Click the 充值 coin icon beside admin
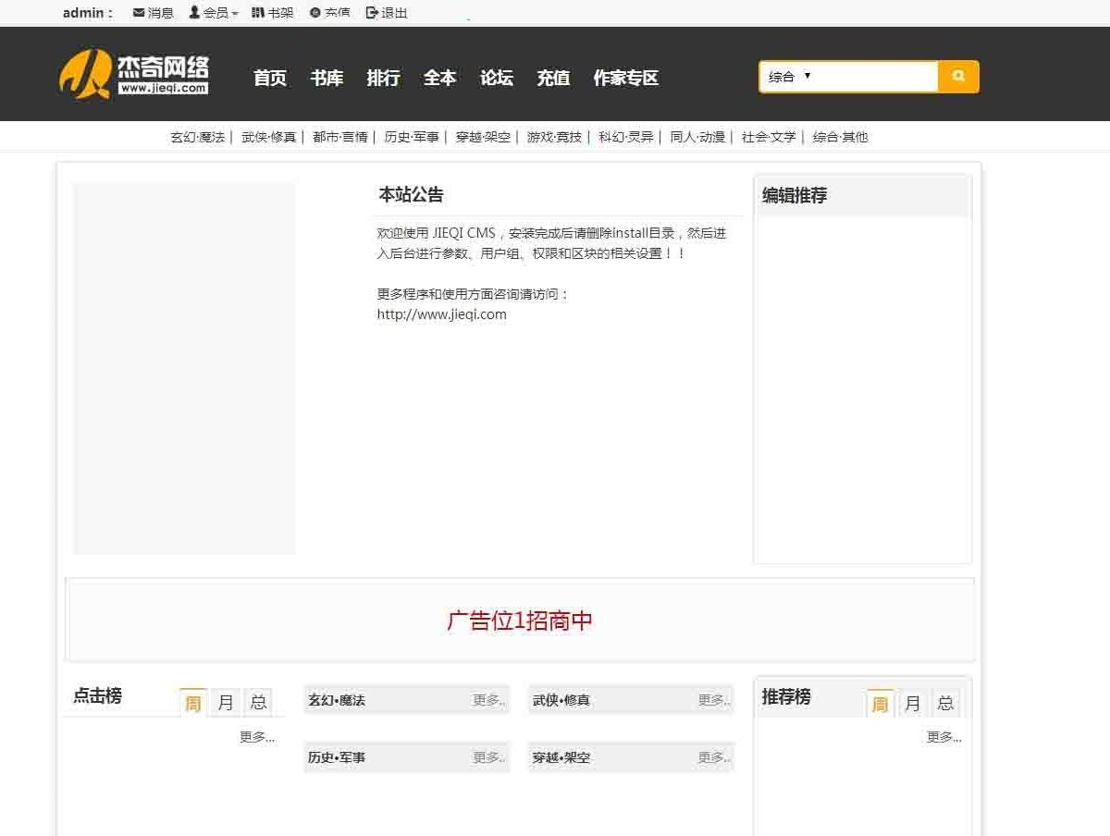1110x836 pixels. pos(315,13)
